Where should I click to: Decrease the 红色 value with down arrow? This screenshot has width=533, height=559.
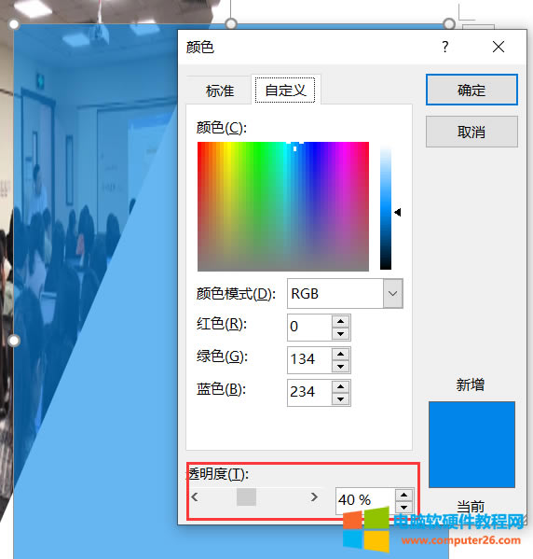(341, 334)
